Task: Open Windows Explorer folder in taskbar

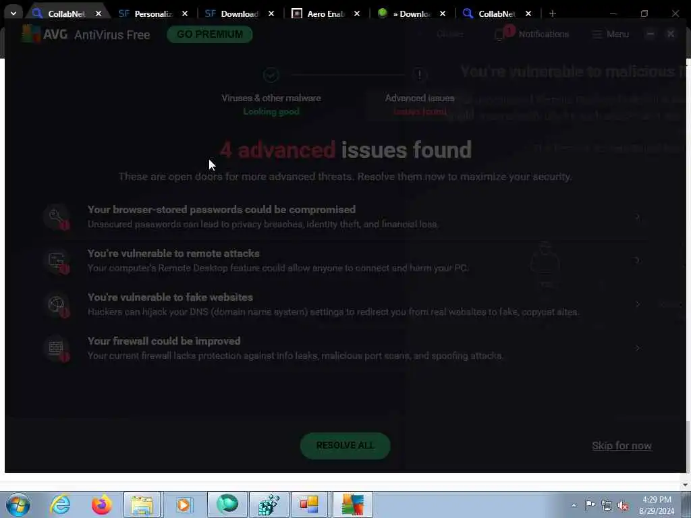Action: (142, 505)
